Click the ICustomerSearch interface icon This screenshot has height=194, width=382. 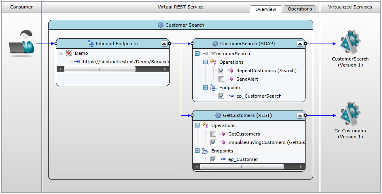(205, 54)
